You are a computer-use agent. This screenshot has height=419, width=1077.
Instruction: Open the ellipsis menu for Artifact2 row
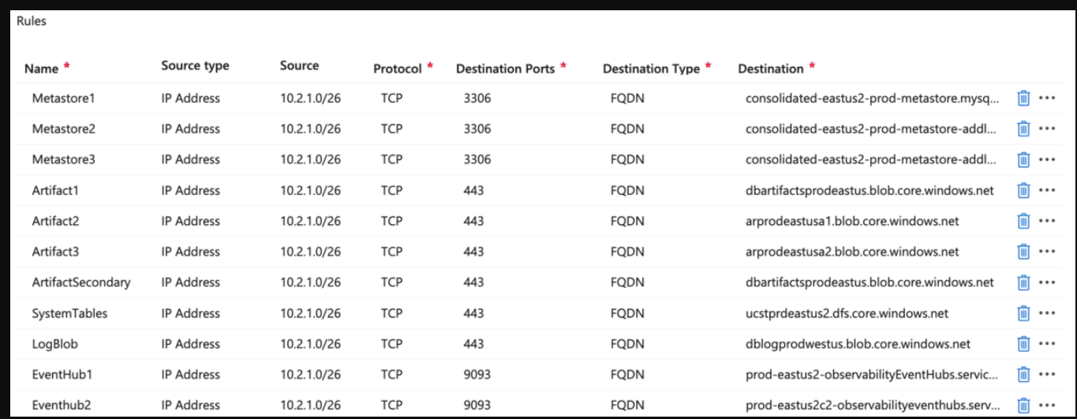tap(1047, 221)
